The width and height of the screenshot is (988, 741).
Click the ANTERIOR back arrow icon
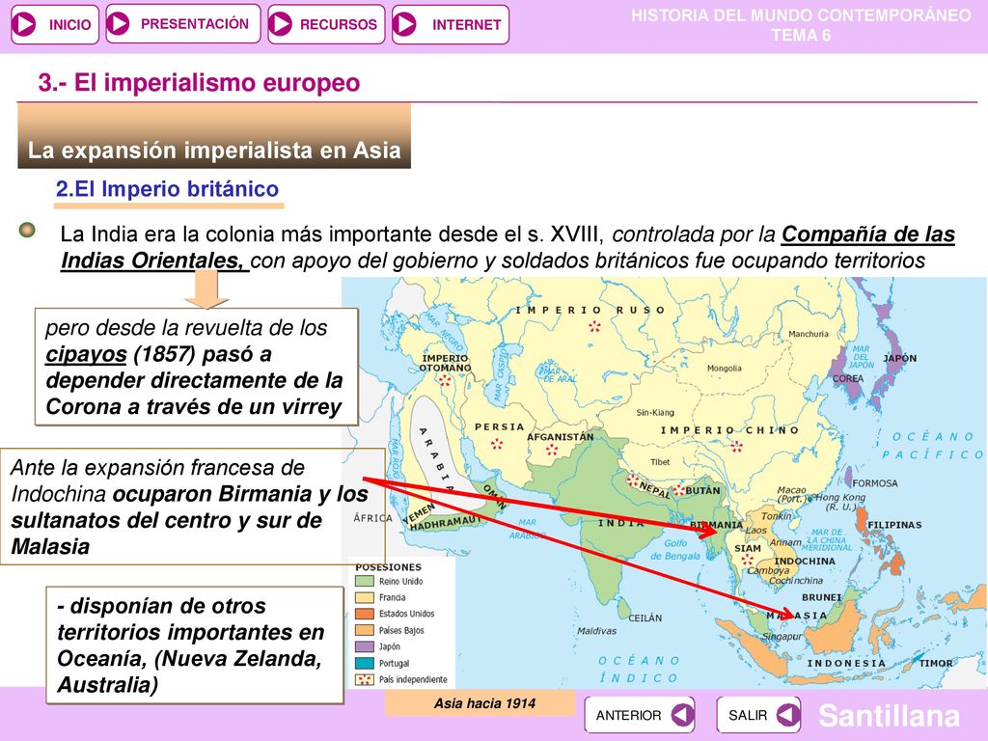pyautogui.click(x=682, y=715)
